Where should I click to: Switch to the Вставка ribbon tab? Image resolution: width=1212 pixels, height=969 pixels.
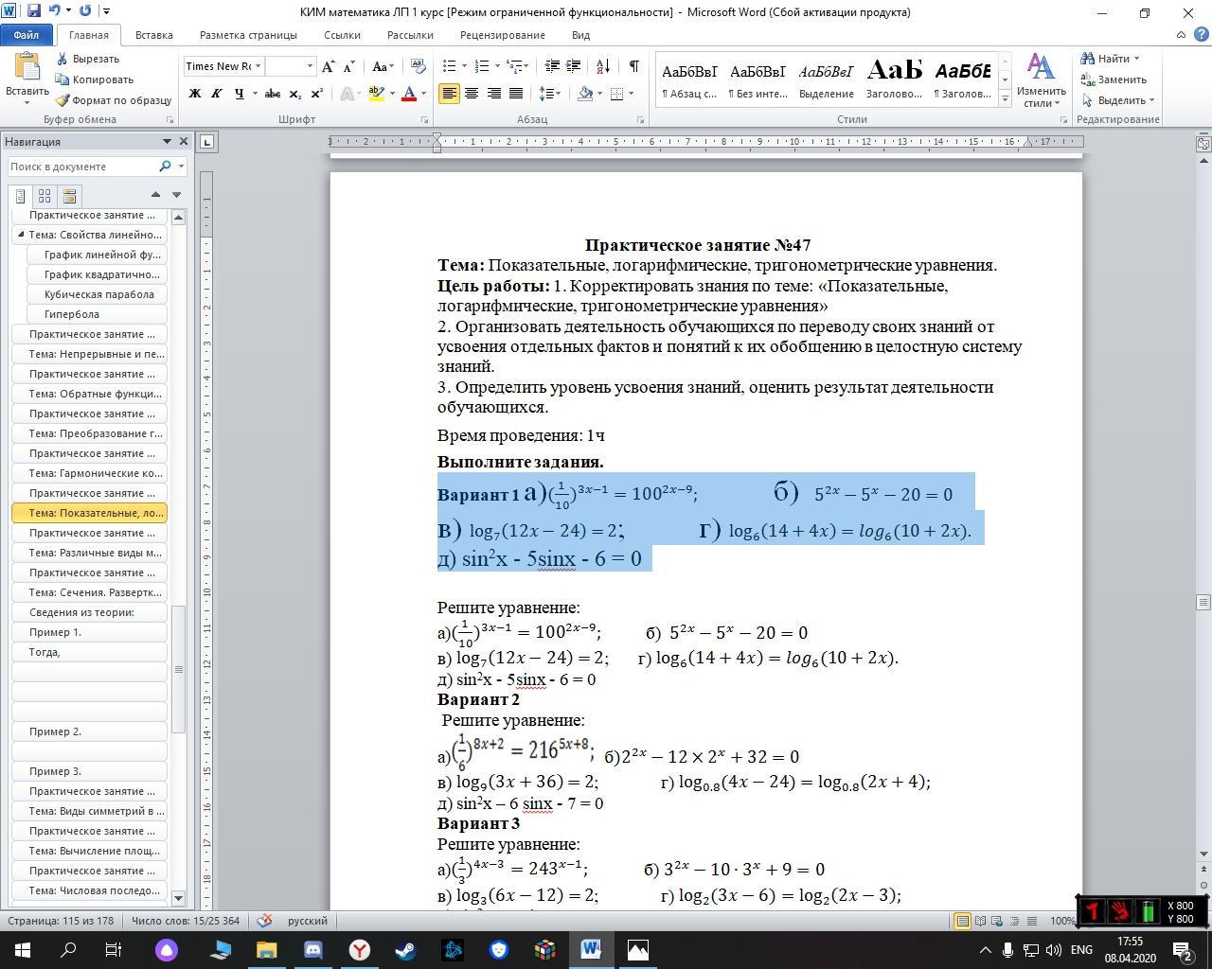pyautogui.click(x=153, y=35)
